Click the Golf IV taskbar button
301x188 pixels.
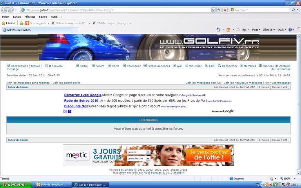91,184
